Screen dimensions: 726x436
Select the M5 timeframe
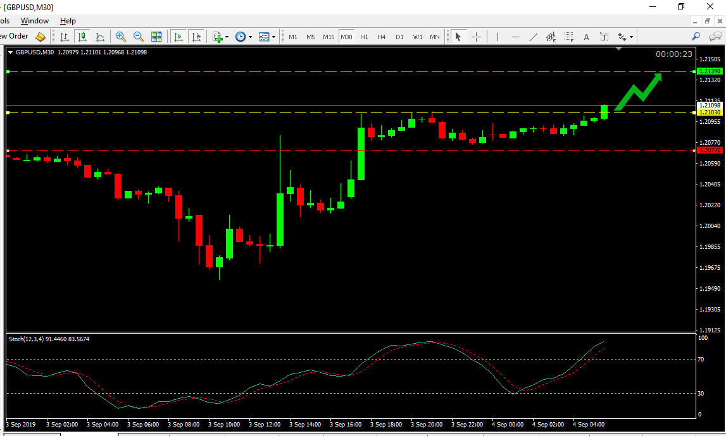(x=311, y=37)
